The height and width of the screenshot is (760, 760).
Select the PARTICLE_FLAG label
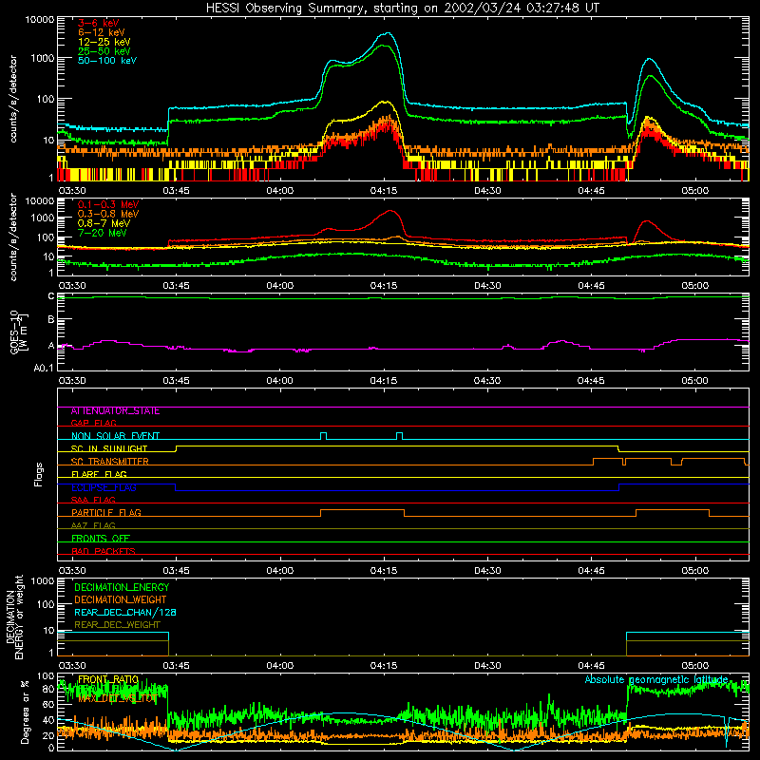tap(106, 513)
